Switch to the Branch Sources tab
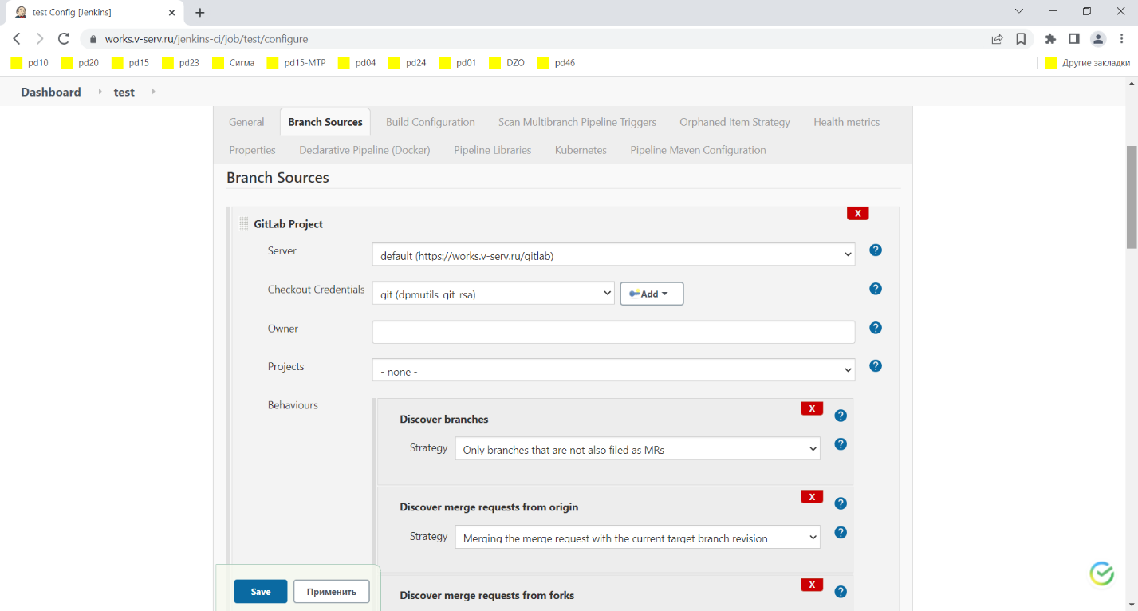The height and width of the screenshot is (611, 1138). [x=325, y=122]
